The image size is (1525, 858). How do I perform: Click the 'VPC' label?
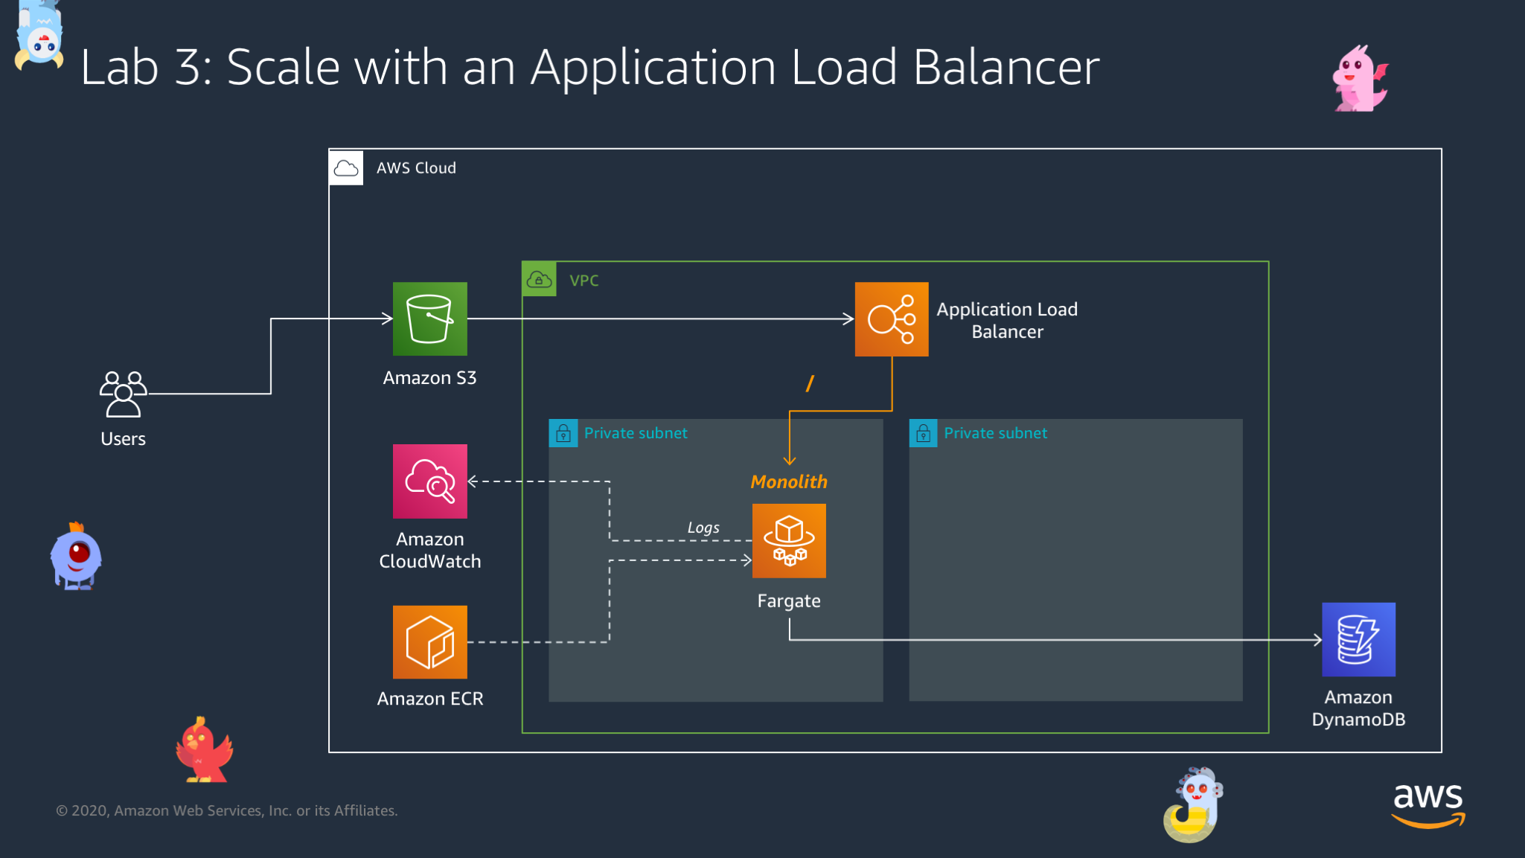pyautogui.click(x=584, y=281)
